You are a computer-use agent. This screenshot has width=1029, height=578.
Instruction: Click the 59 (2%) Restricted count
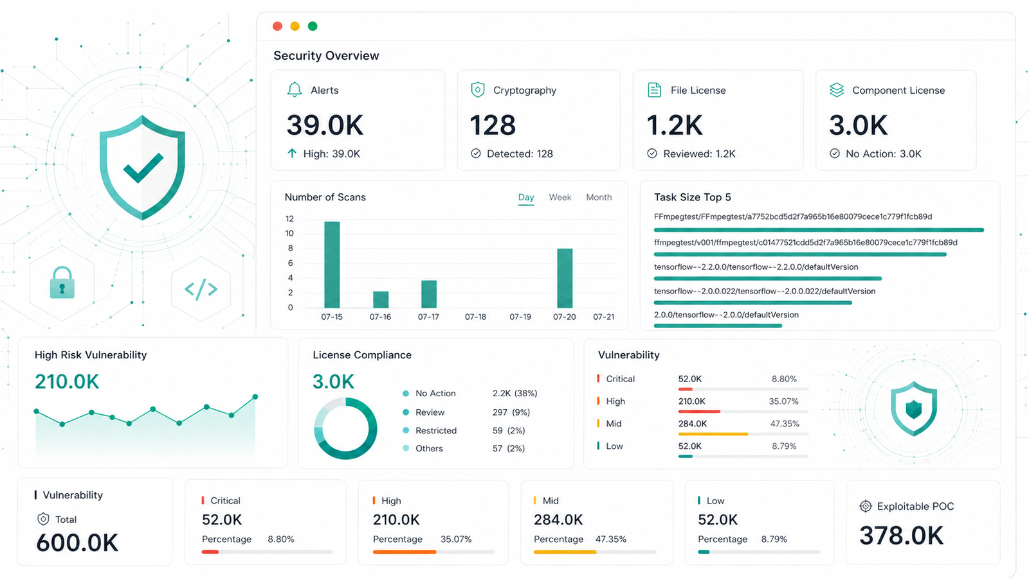(x=509, y=430)
